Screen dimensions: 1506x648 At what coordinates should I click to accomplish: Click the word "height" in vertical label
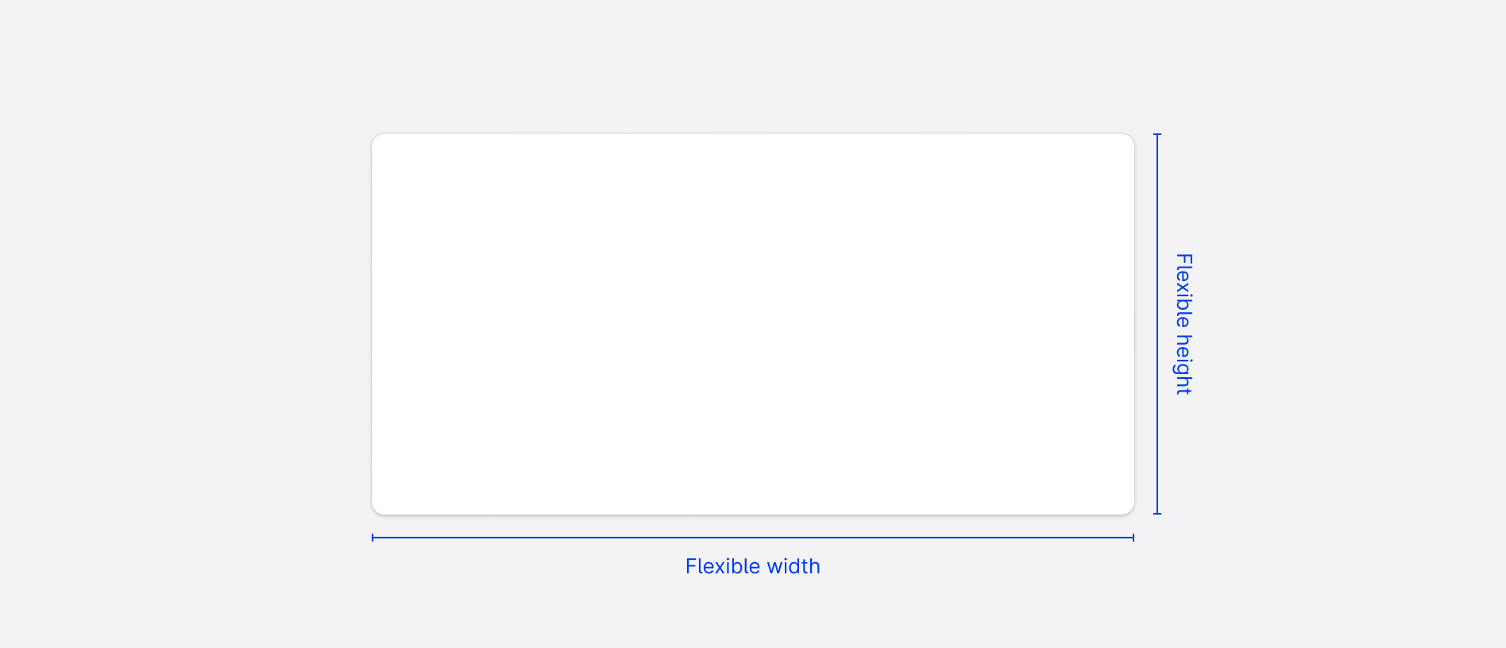(1184, 364)
